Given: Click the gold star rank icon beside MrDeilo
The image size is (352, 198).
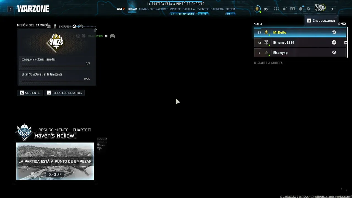Looking at the screenshot, I should coord(266,32).
